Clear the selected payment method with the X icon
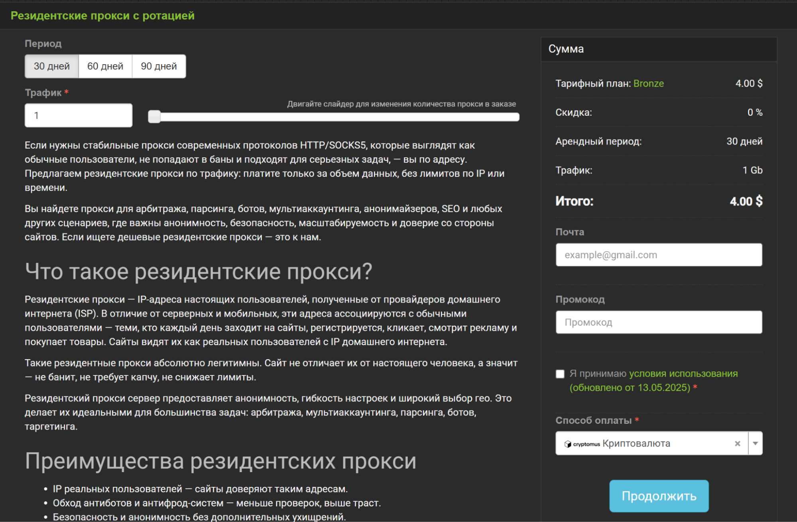The width and height of the screenshot is (797, 522). pos(738,443)
